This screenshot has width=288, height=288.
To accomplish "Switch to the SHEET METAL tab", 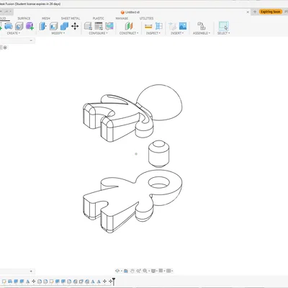I will 71,18.
